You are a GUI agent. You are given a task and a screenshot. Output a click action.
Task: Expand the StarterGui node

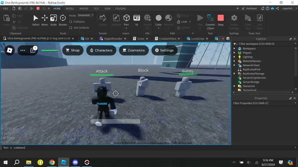(x=234, y=86)
